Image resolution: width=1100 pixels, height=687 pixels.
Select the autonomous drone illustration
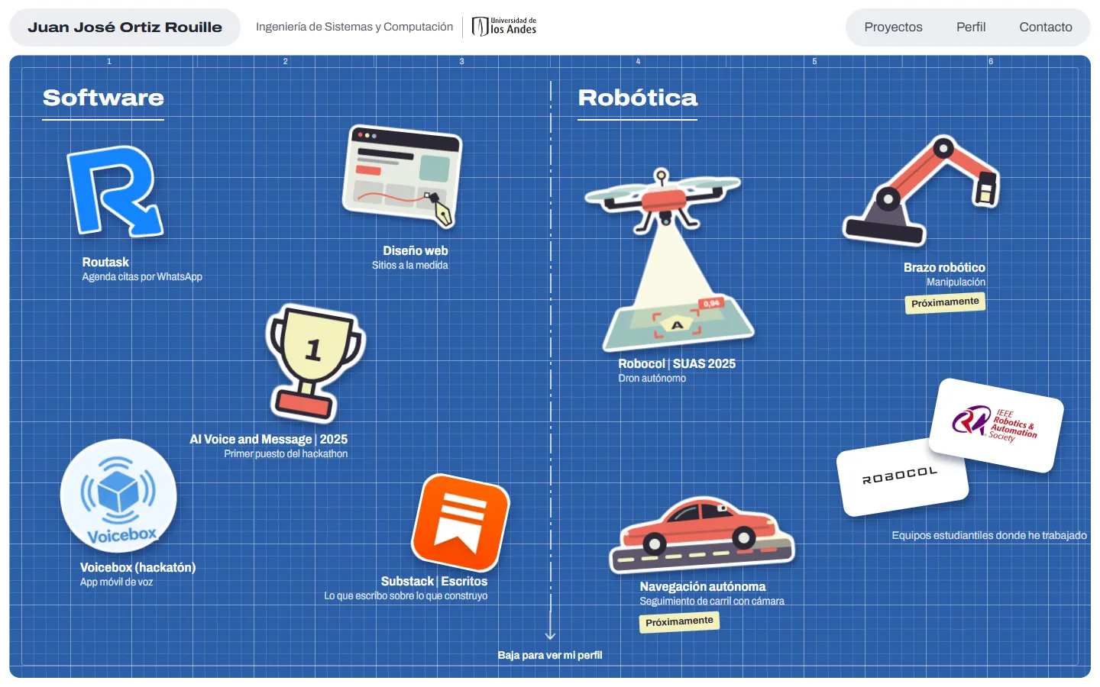point(668,260)
